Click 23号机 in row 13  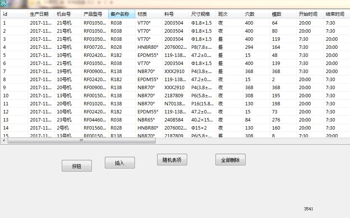click(64, 120)
